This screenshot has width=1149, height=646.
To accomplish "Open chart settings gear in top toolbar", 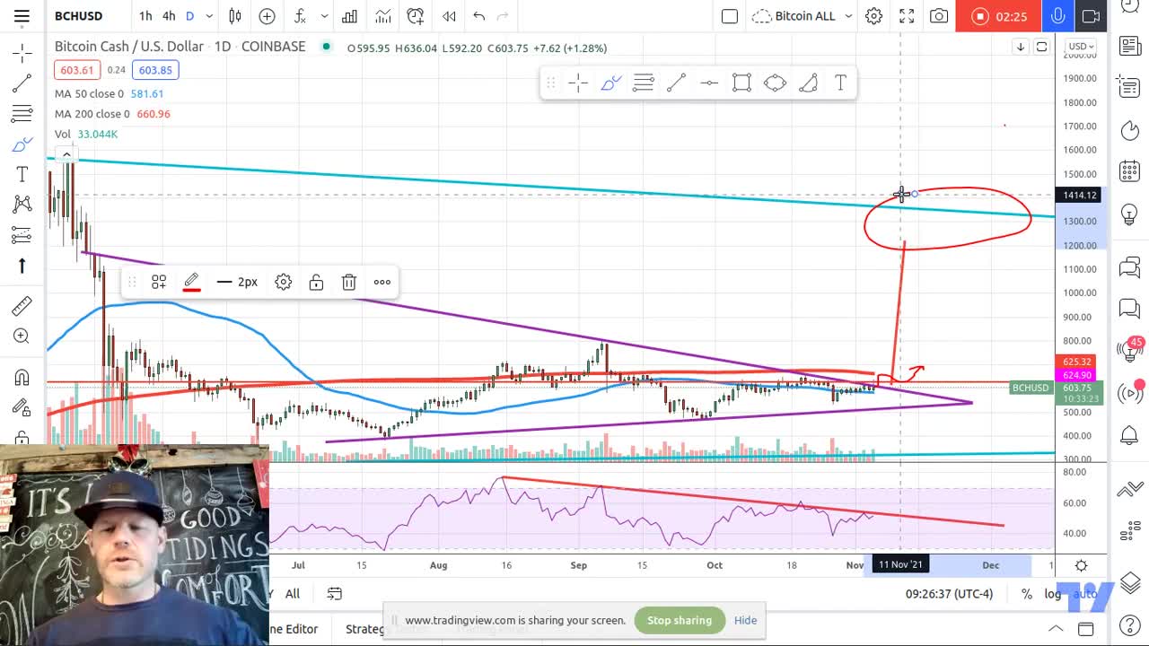I will (x=873, y=16).
